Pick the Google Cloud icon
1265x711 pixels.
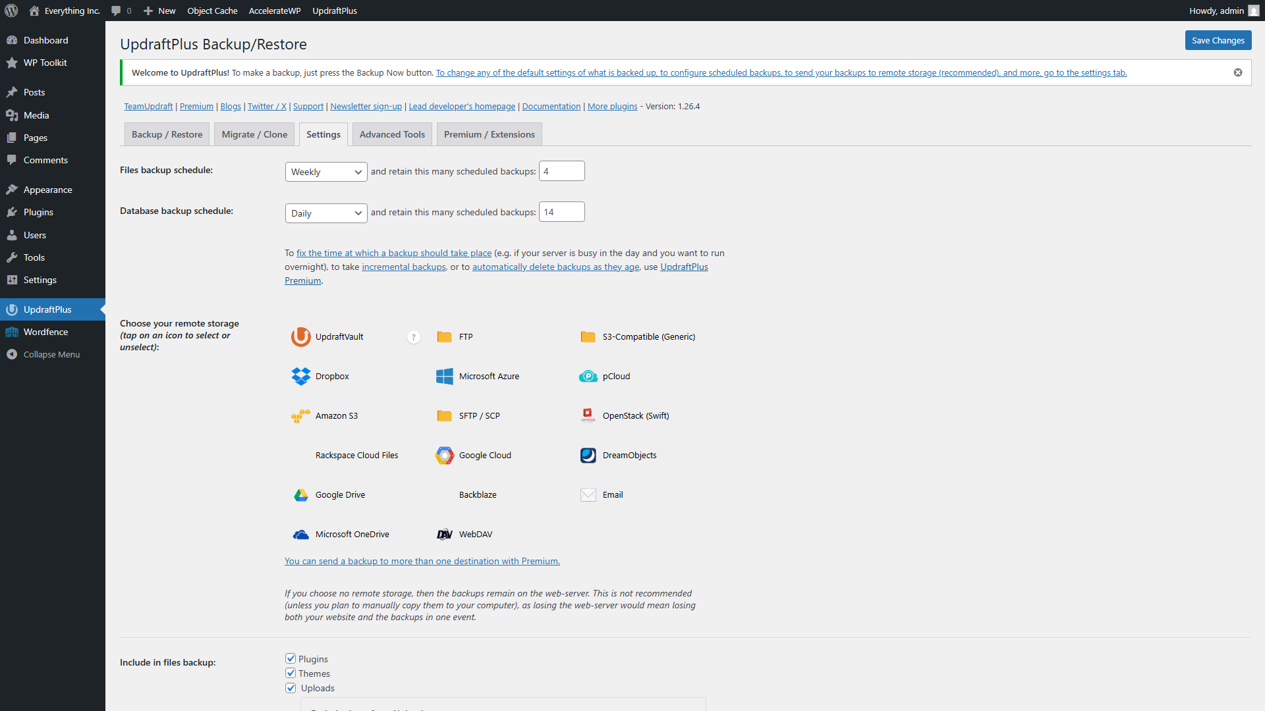point(445,455)
